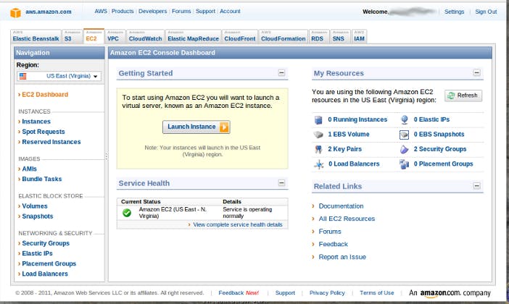The width and height of the screenshot is (509, 304).
Task: Open the Region dropdown
Action: point(59,76)
